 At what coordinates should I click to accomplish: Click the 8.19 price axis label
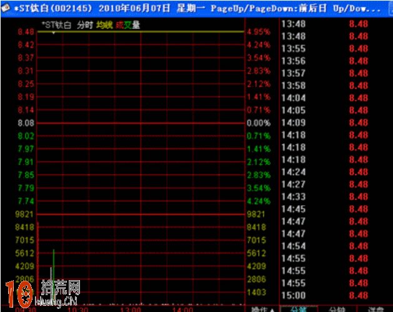pos(26,97)
